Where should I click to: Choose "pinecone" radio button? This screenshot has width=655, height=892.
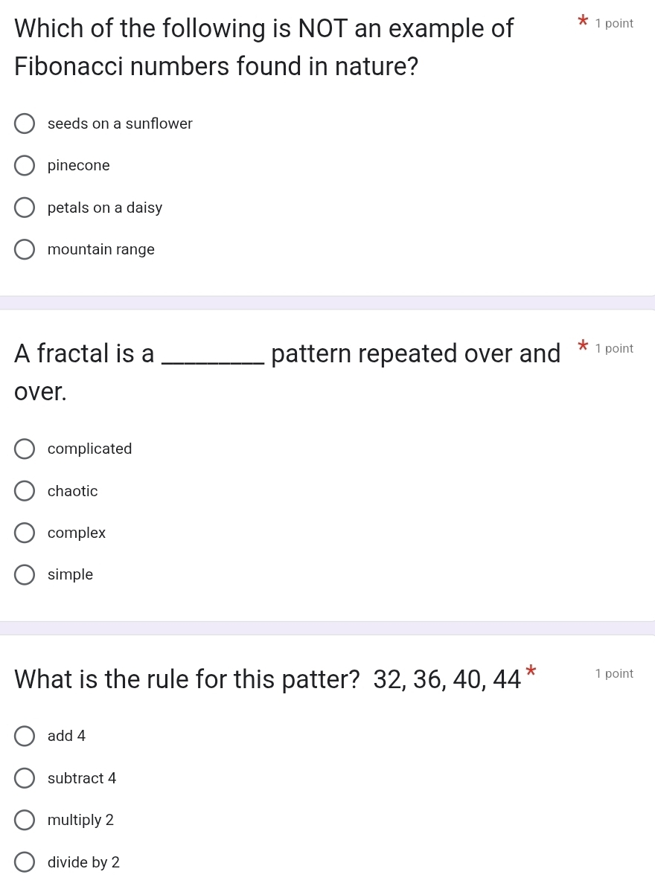[25, 166]
